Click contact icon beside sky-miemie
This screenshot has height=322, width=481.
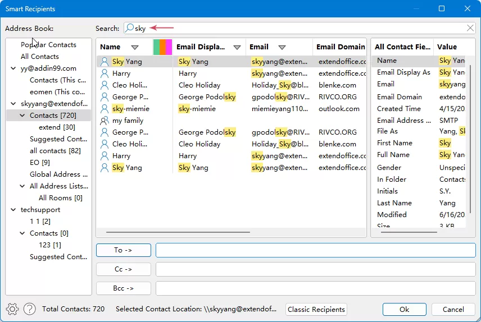(105, 109)
